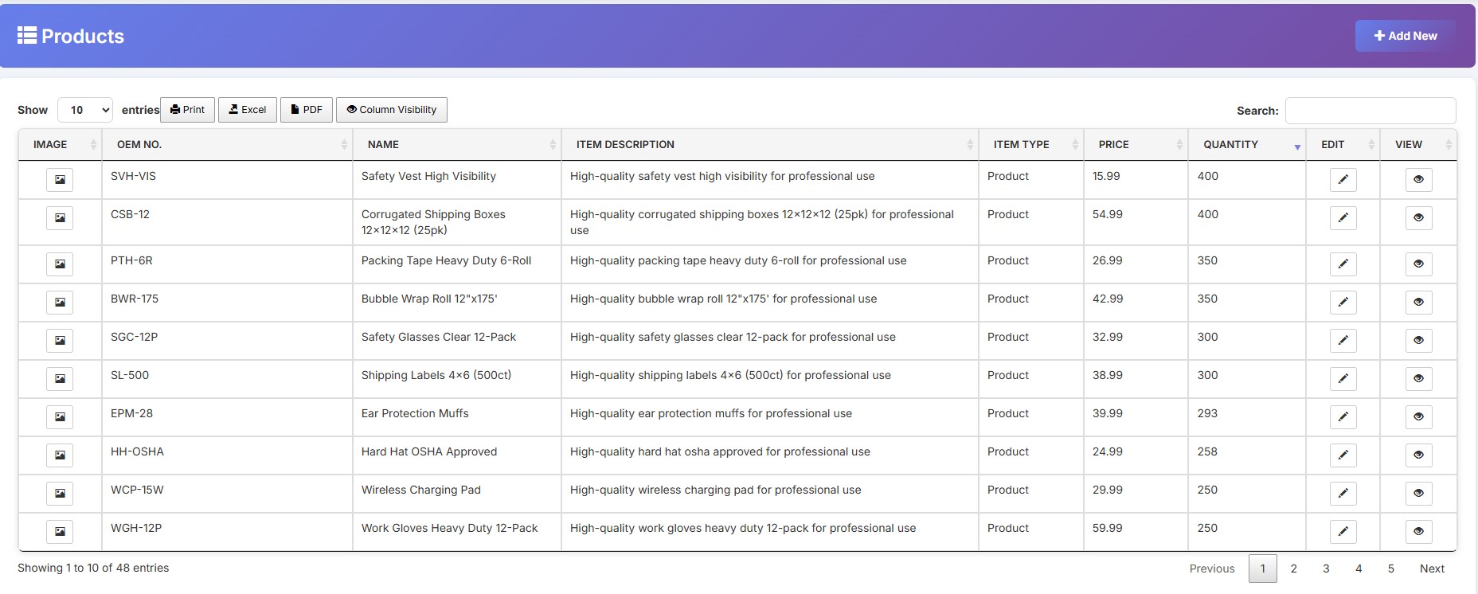Click the Add New button
The image size is (1478, 594).
point(1406,36)
